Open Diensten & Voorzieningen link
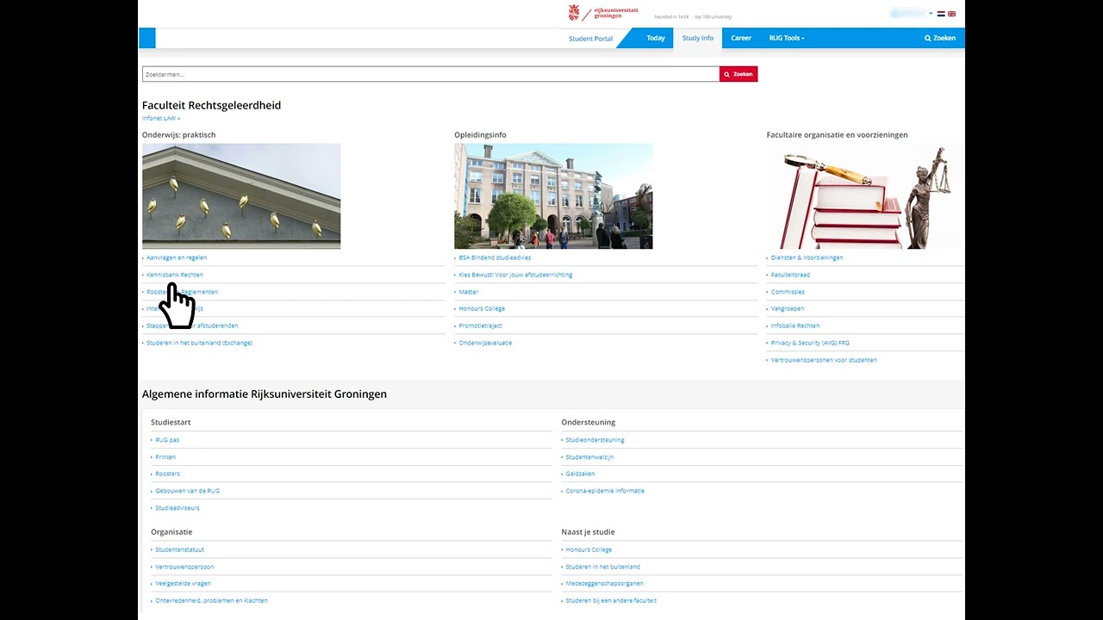Screen dimensions: 1103x620 click(x=807, y=257)
